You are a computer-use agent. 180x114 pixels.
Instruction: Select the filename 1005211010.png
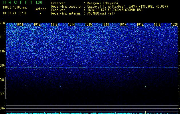pyautogui.click(x=15, y=8)
